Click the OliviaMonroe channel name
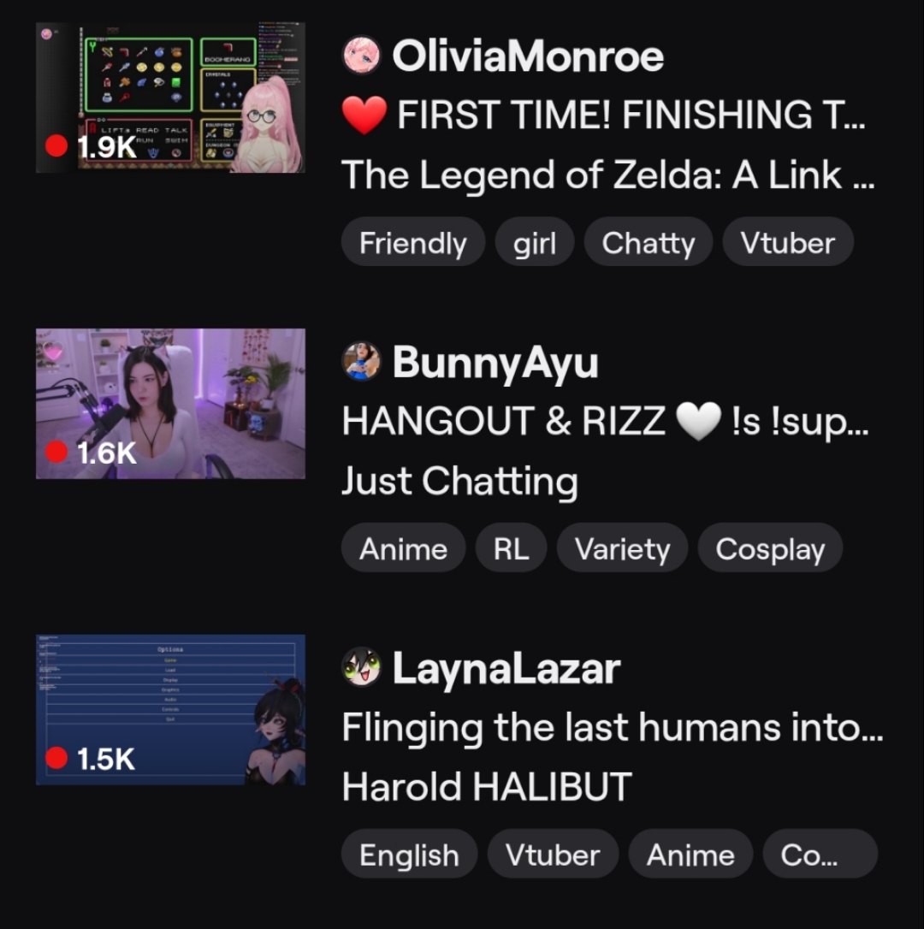This screenshot has height=929, width=924. click(528, 56)
